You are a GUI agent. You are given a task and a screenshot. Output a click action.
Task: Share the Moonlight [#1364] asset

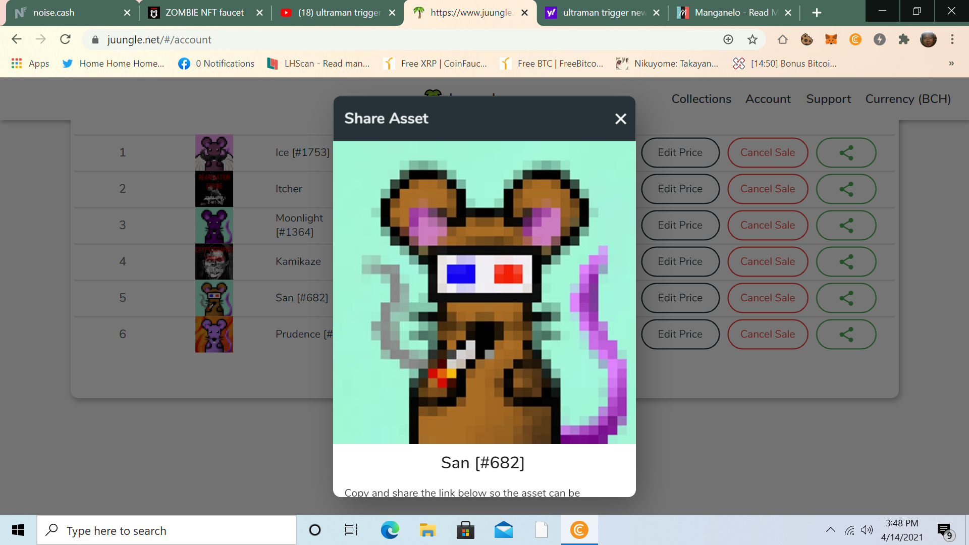[846, 225]
